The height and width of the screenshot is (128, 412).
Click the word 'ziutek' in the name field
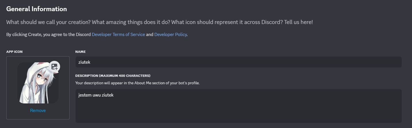point(85,62)
